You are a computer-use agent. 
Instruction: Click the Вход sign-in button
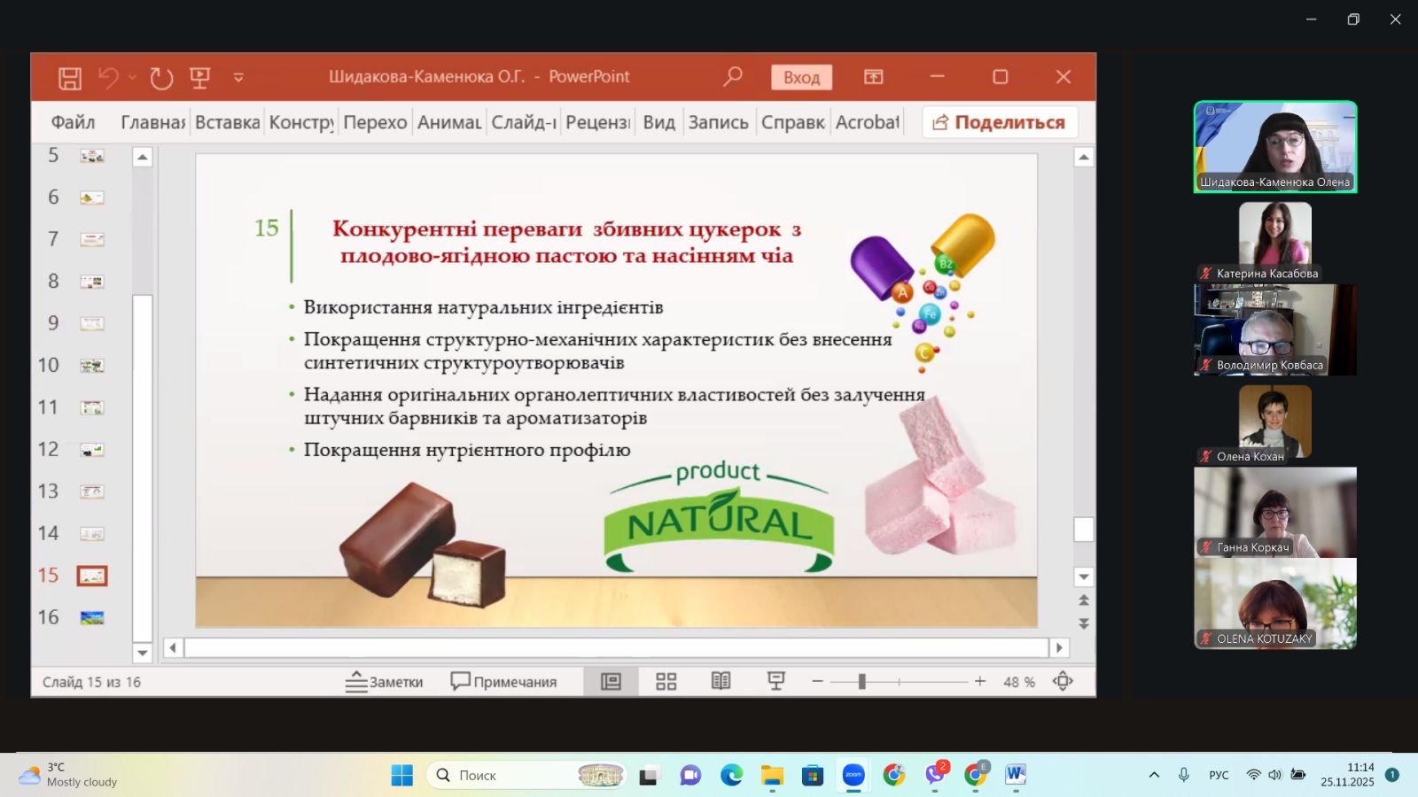[x=801, y=78]
